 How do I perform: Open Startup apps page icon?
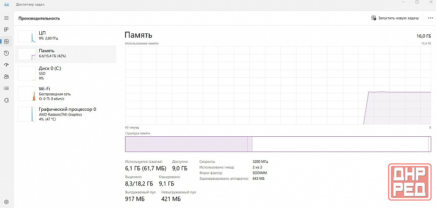tap(6, 65)
